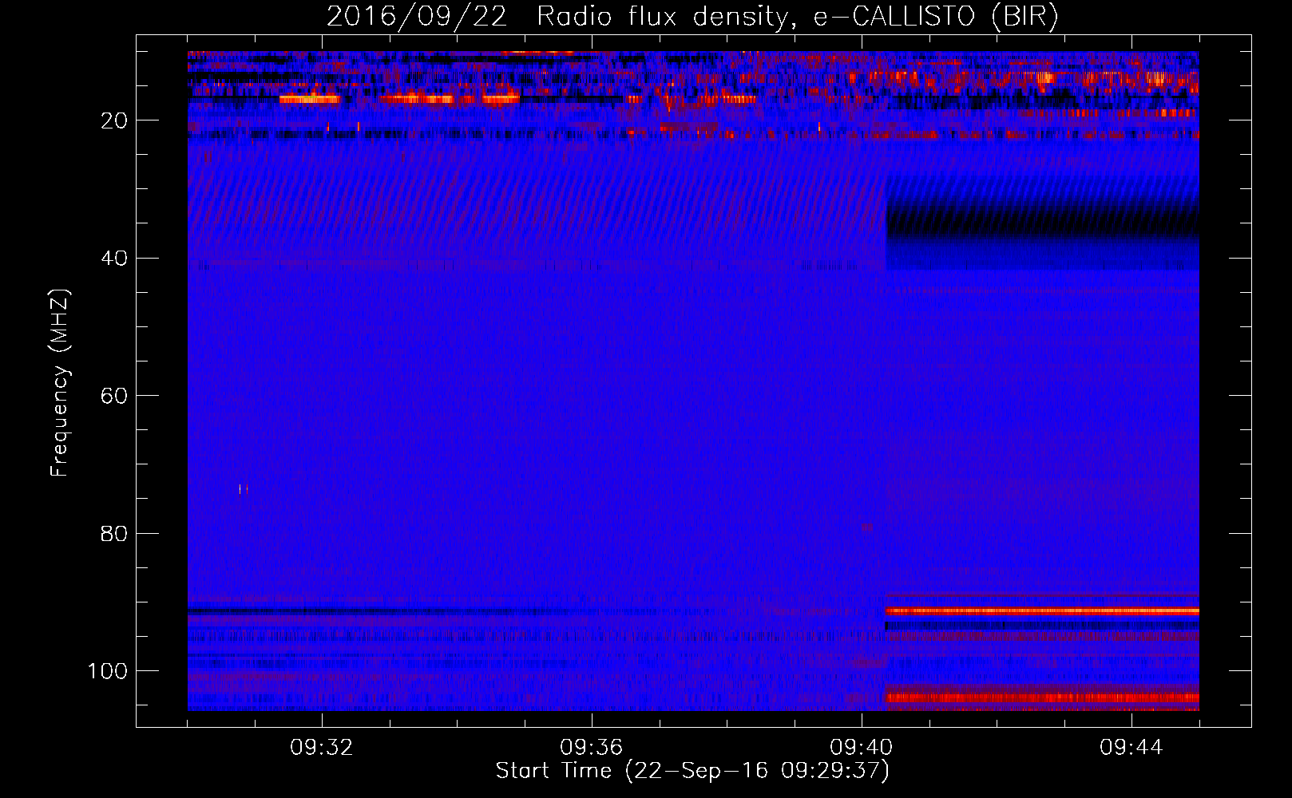Viewport: 1292px width, 798px height.
Task: Click the 09:44 time tick label
Action: 1131,748
